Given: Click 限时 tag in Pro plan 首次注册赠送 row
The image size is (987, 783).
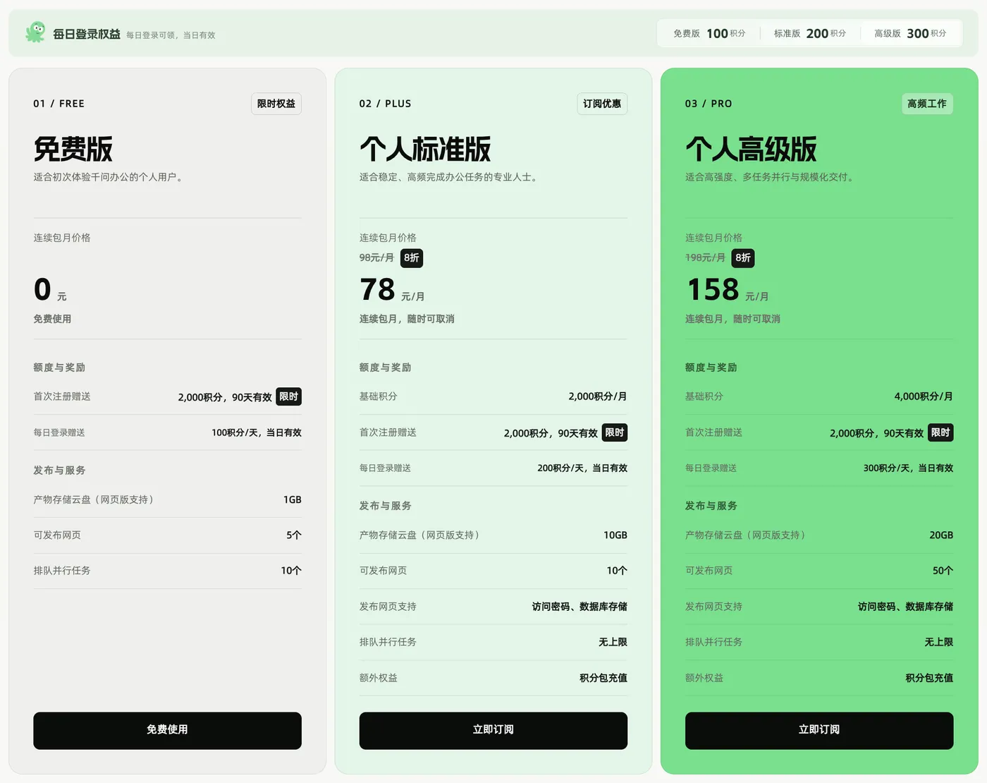Looking at the screenshot, I should [x=940, y=432].
